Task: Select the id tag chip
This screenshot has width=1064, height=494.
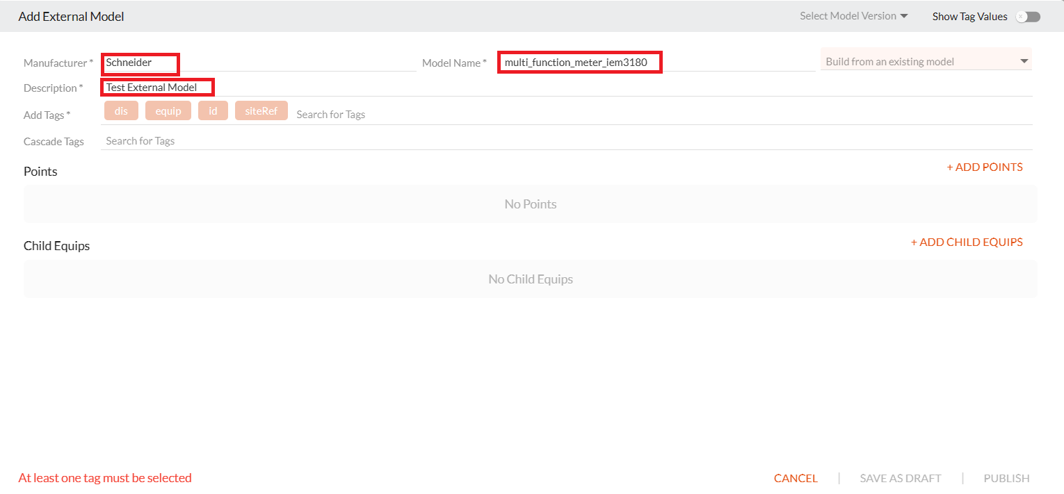Action: (x=213, y=110)
